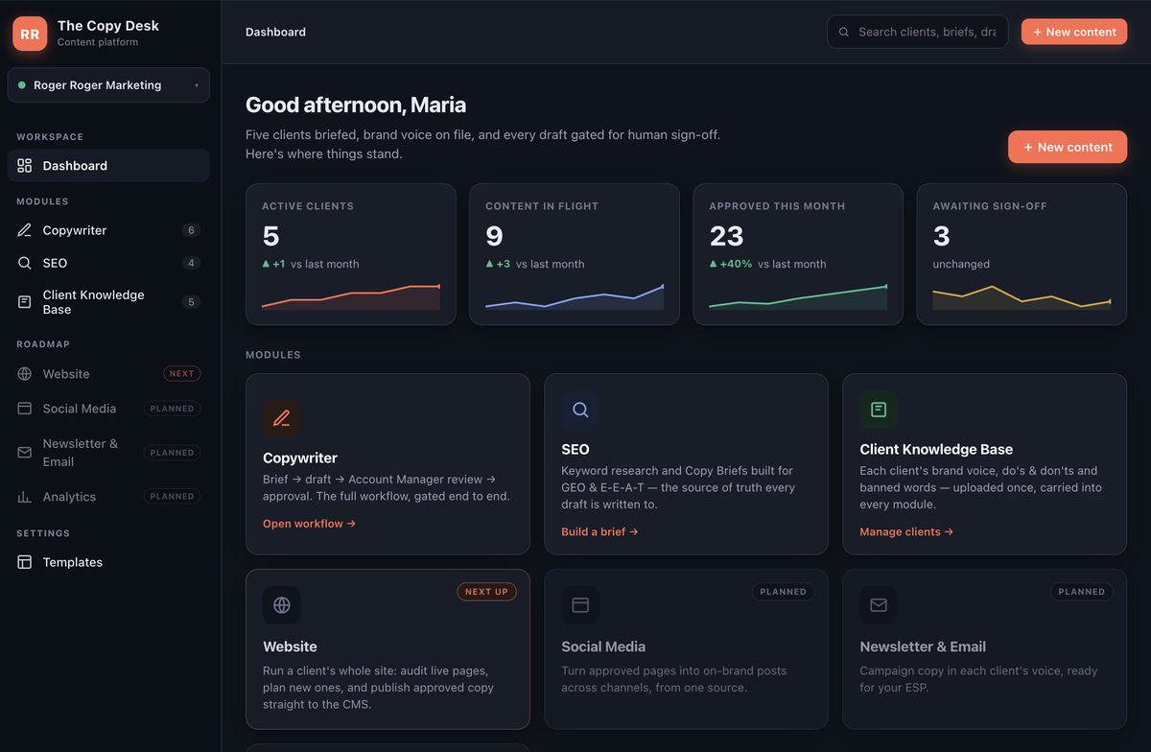Image resolution: width=1151 pixels, height=752 pixels.
Task: Click the Good afternoon, Maria heading
Action: click(x=356, y=106)
